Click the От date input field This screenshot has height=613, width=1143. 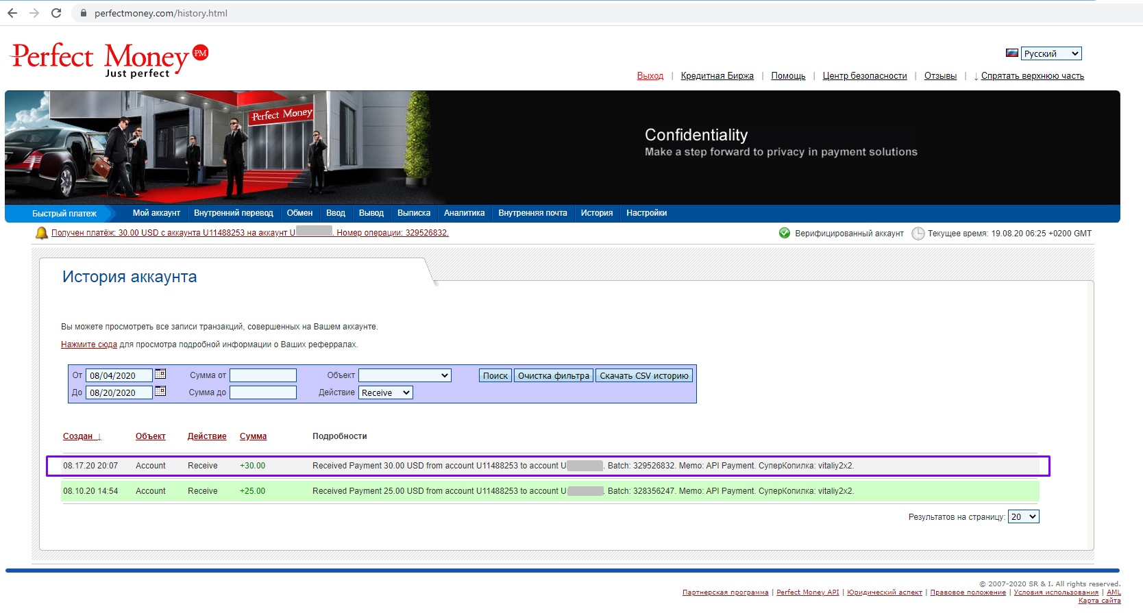click(119, 375)
